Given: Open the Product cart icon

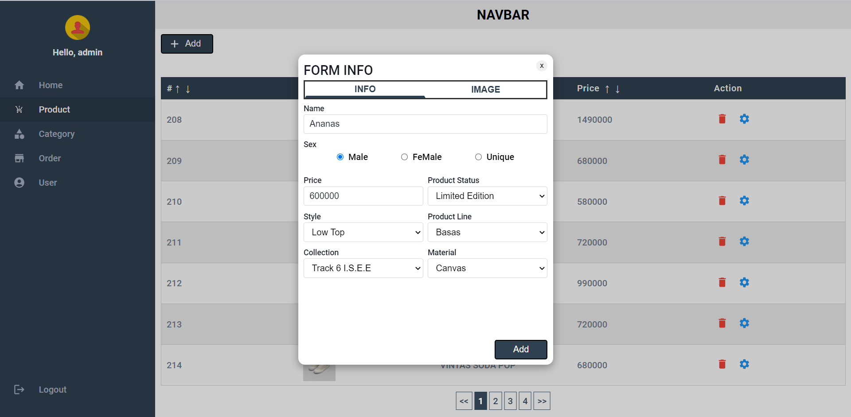Looking at the screenshot, I should pyautogui.click(x=20, y=109).
